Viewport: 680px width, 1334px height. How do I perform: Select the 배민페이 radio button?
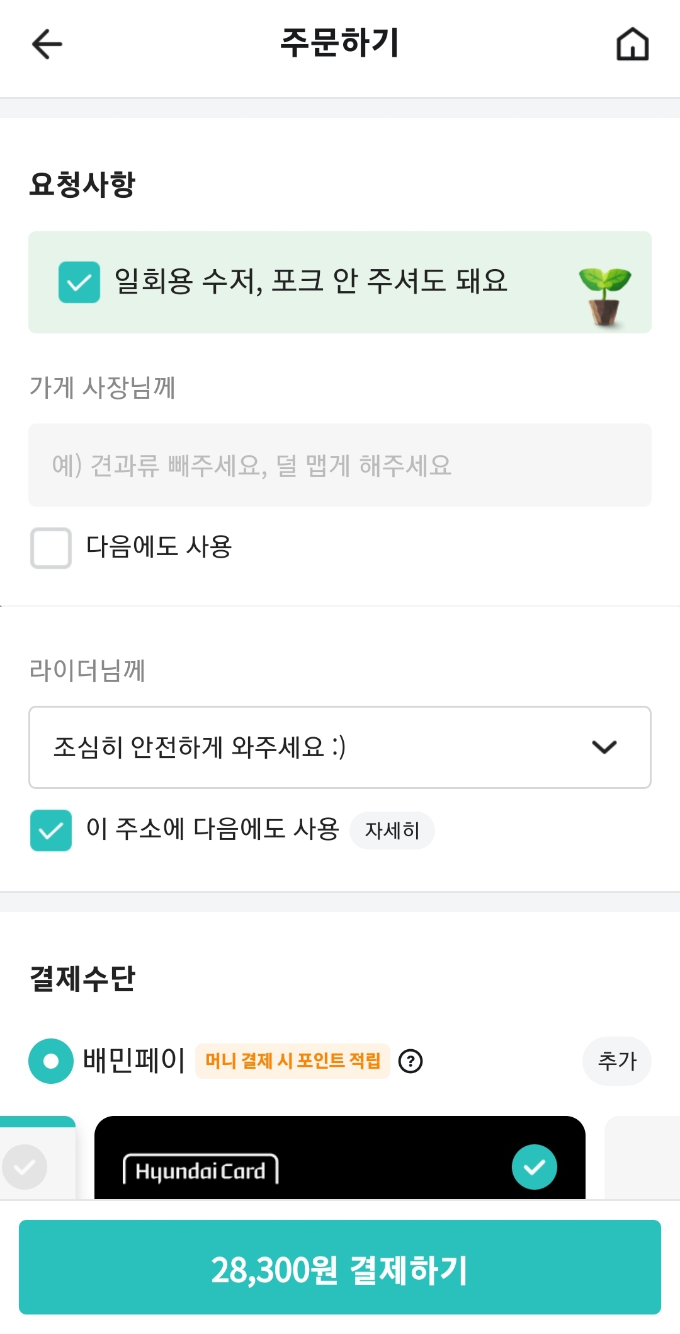[51, 1061]
